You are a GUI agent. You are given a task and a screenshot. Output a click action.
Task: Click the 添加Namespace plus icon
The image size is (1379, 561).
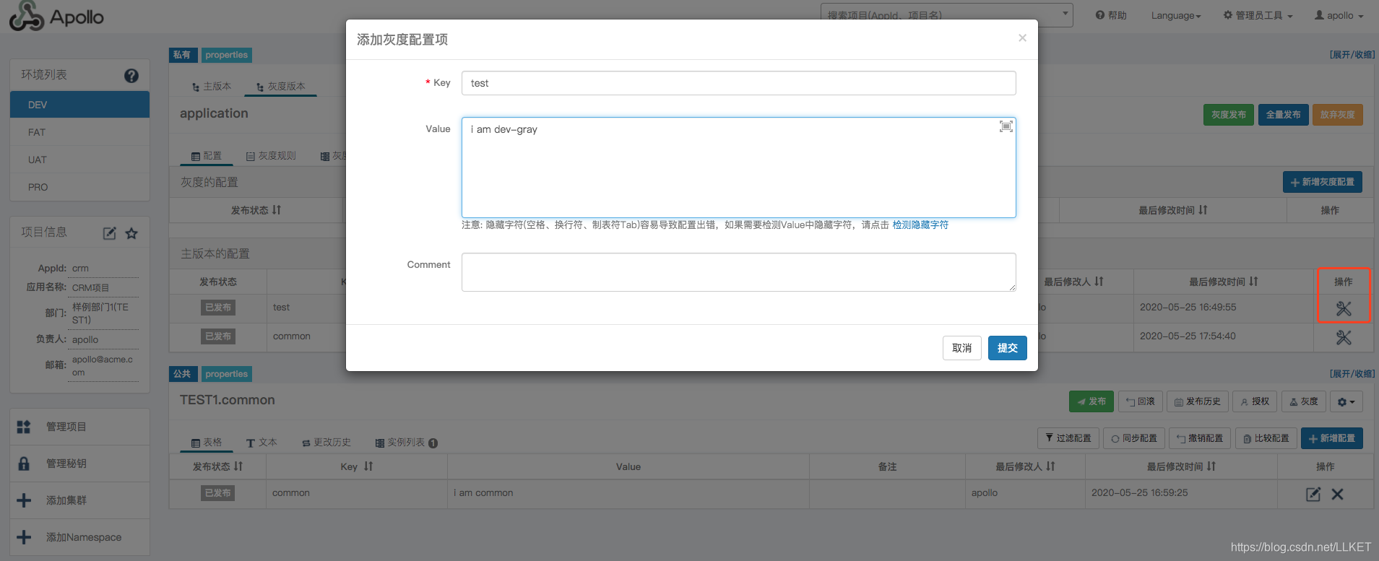pyautogui.click(x=24, y=537)
